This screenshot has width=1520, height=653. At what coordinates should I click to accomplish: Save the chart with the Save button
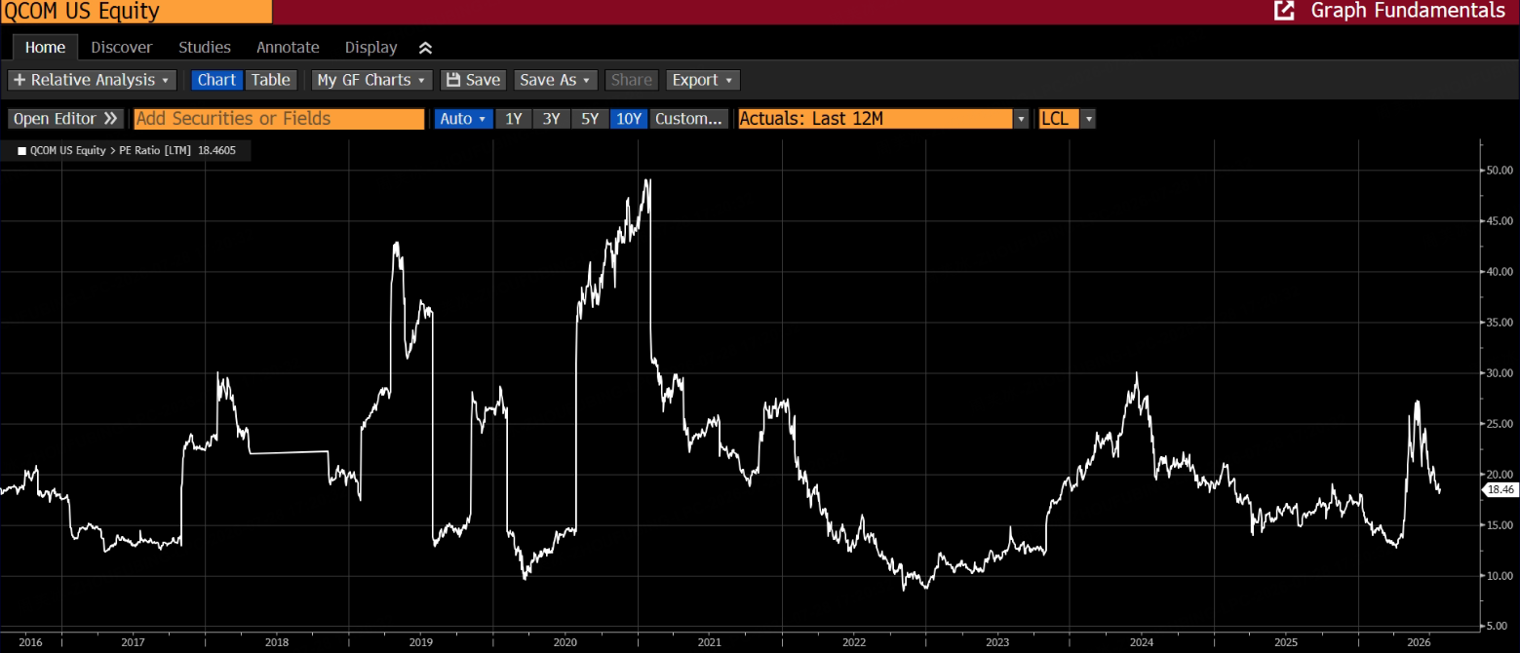(x=473, y=80)
